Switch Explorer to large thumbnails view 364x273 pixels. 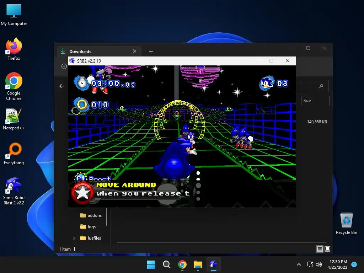click(327, 249)
